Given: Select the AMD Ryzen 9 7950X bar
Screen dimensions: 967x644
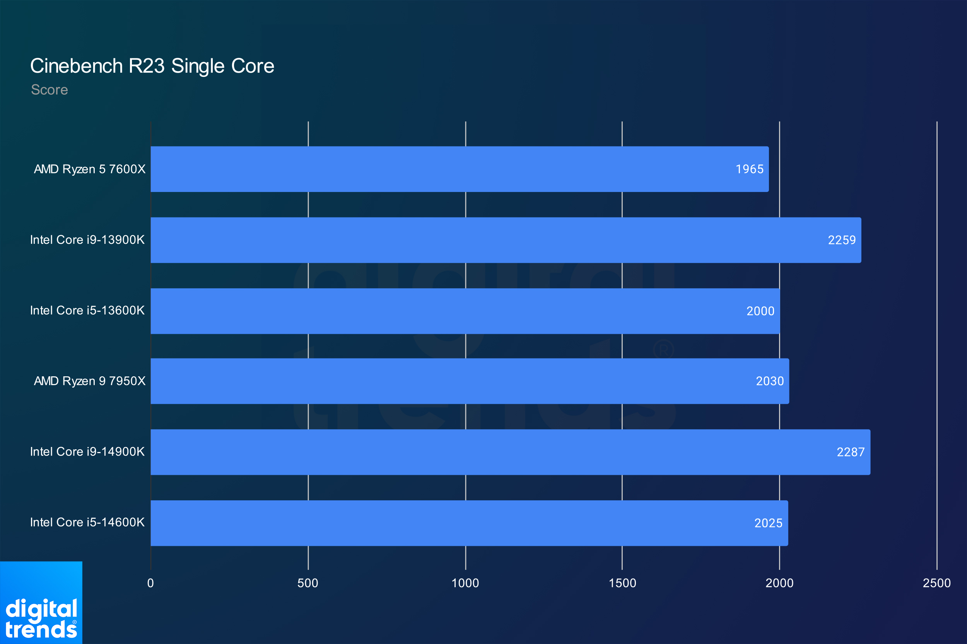Looking at the screenshot, I should tap(470, 381).
